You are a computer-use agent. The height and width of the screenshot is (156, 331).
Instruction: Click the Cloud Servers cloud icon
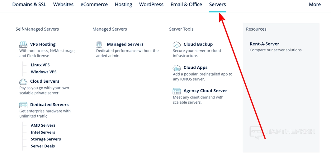(23, 81)
